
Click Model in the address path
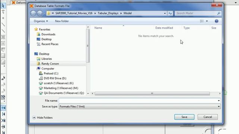[128, 13]
